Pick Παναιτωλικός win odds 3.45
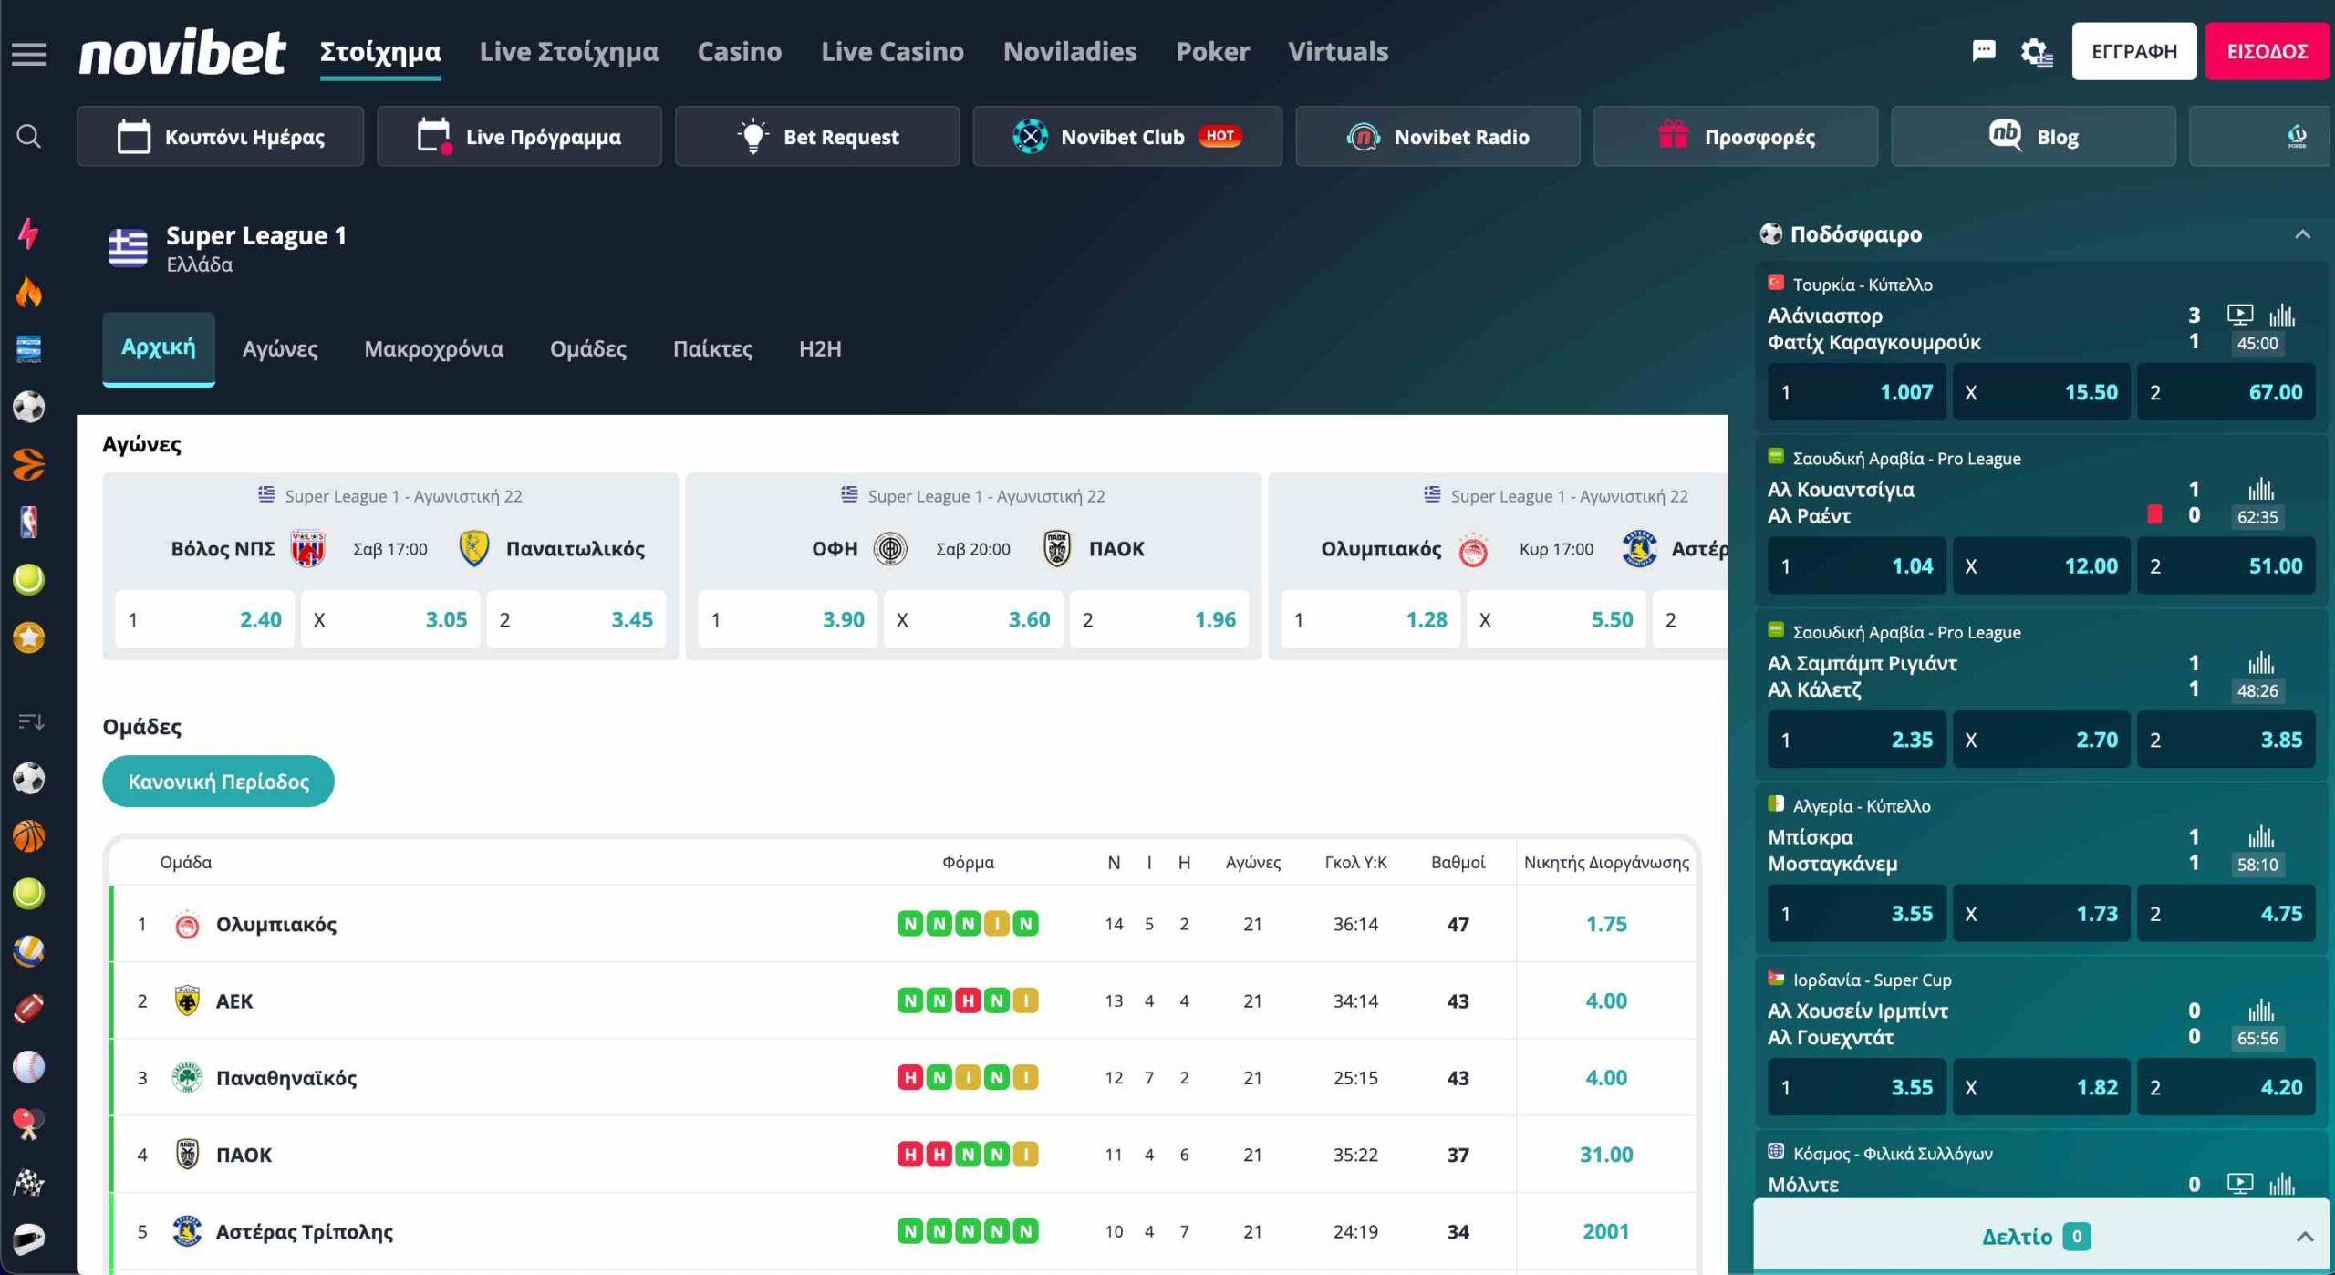Viewport: 2335px width, 1275px height. [576, 619]
